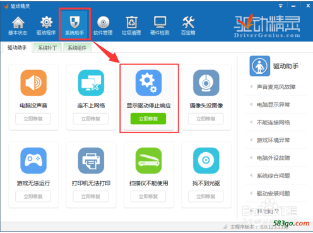Open the title bar dropdown menu icon
313x233 pixels.
281,6
